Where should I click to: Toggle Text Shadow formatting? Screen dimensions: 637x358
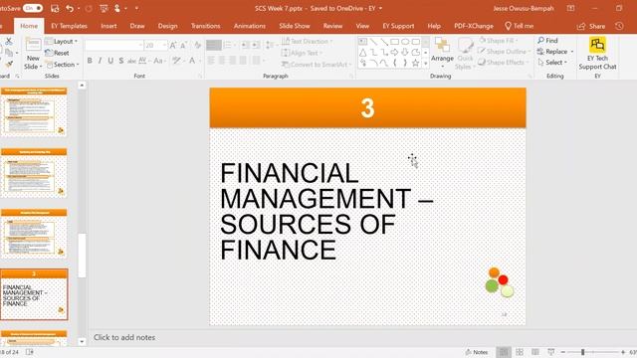(121, 61)
